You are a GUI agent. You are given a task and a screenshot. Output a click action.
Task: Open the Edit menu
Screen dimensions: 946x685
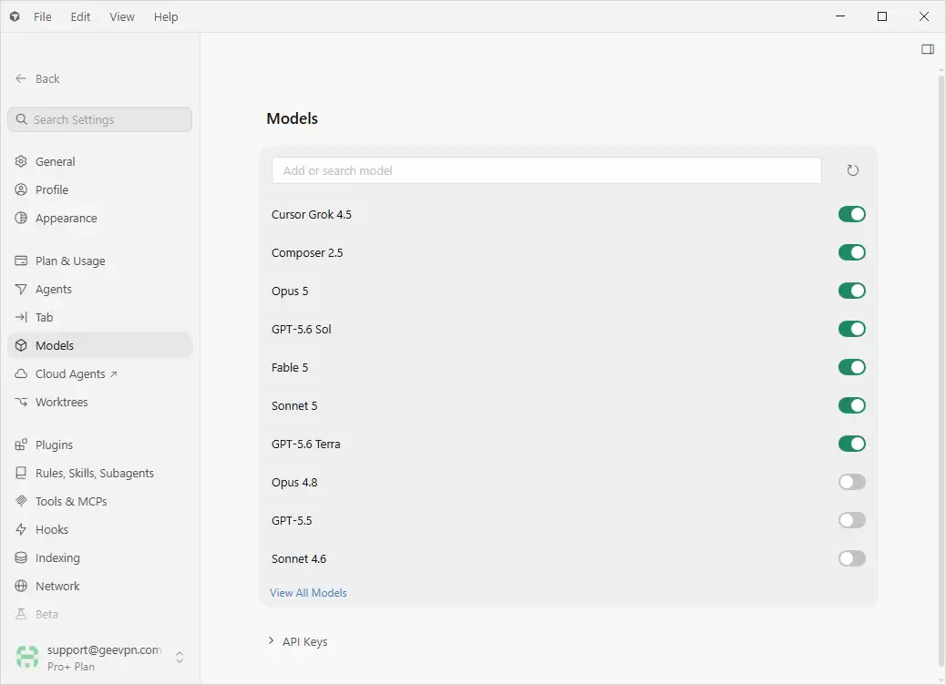(x=80, y=17)
